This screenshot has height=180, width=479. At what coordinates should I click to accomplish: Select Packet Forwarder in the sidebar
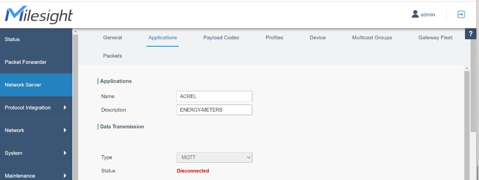pos(26,62)
